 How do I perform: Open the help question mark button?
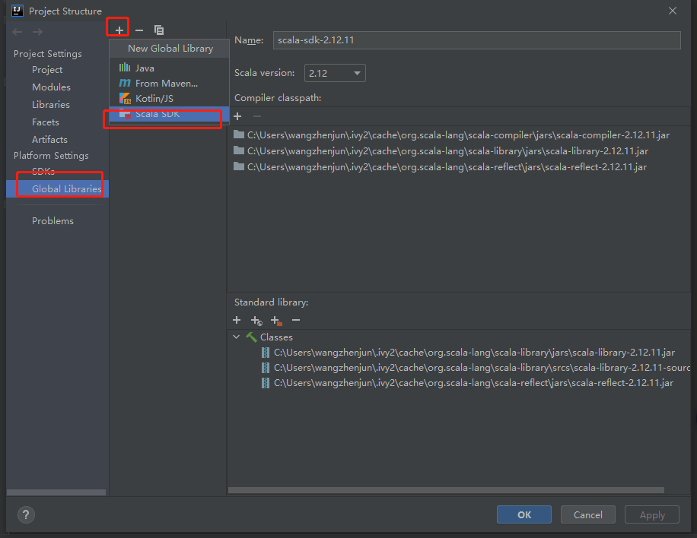[x=26, y=515]
